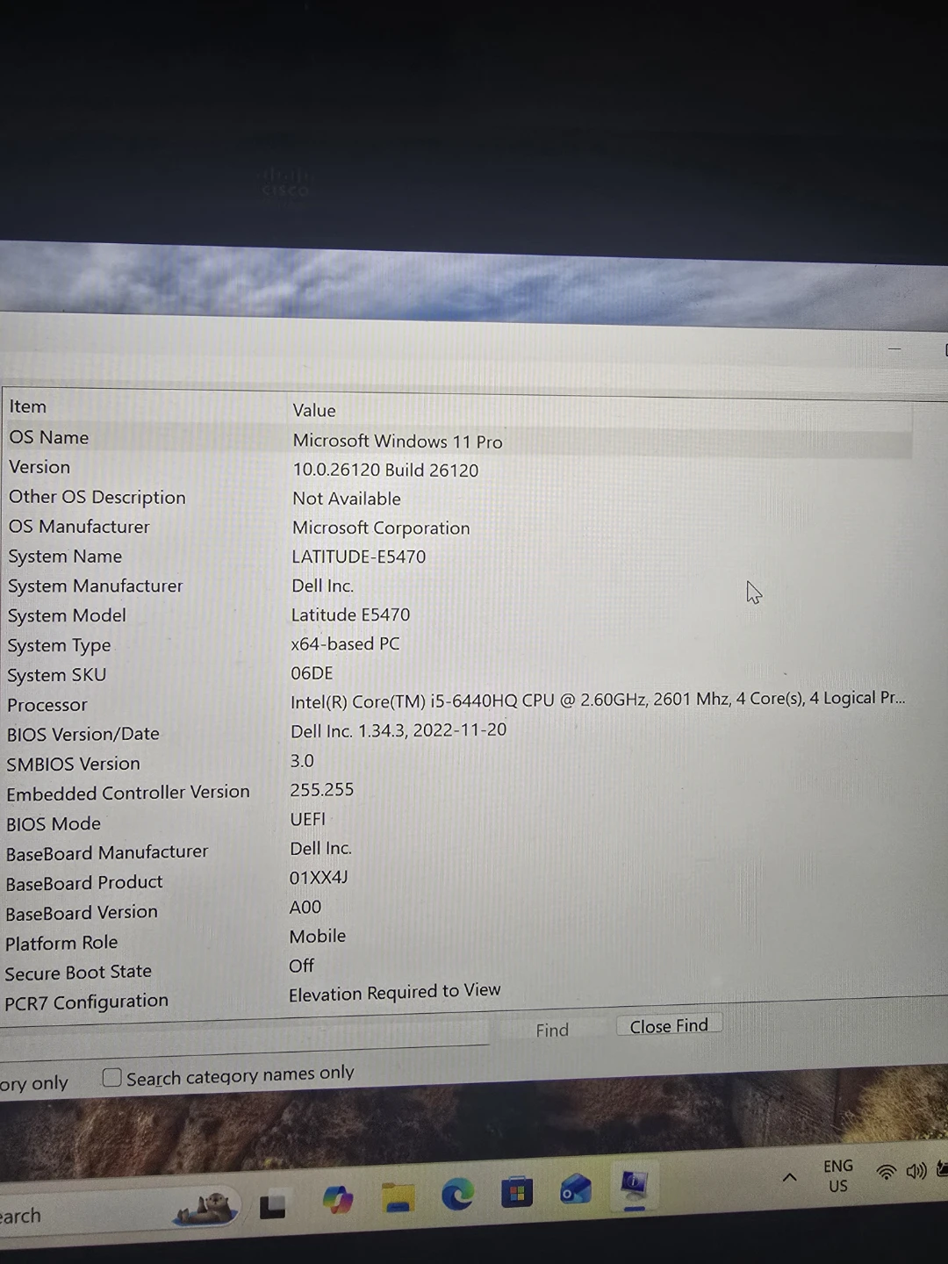
Task: Click the x64-based PC value
Action: pyautogui.click(x=345, y=643)
